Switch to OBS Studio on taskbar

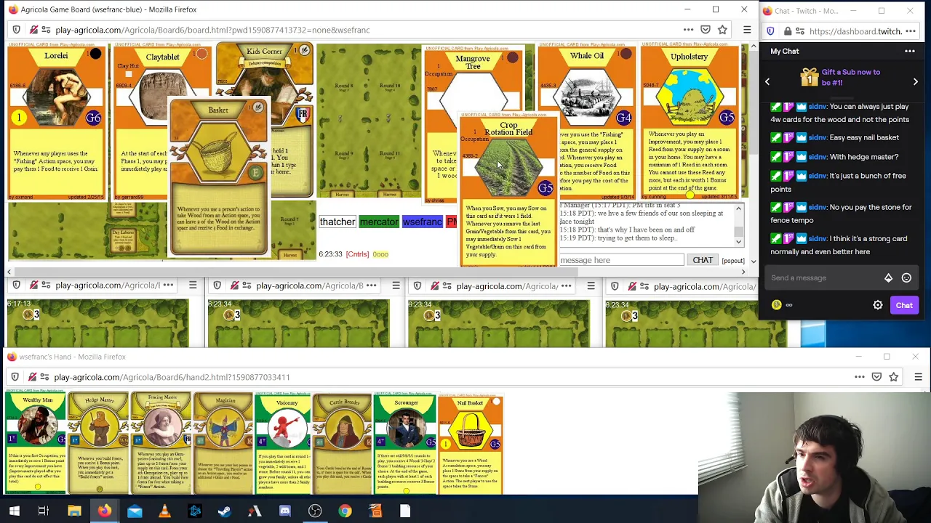pos(315,511)
